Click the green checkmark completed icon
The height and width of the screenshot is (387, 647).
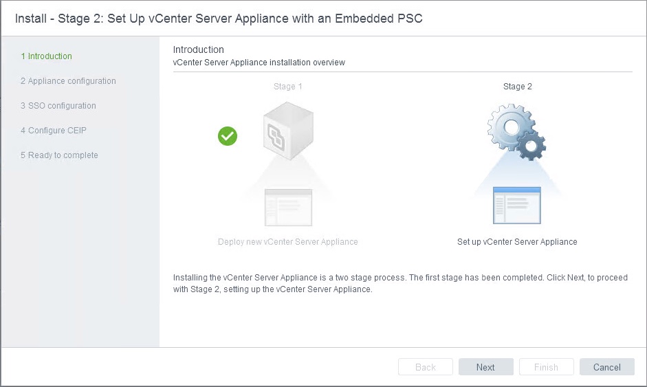[228, 136]
